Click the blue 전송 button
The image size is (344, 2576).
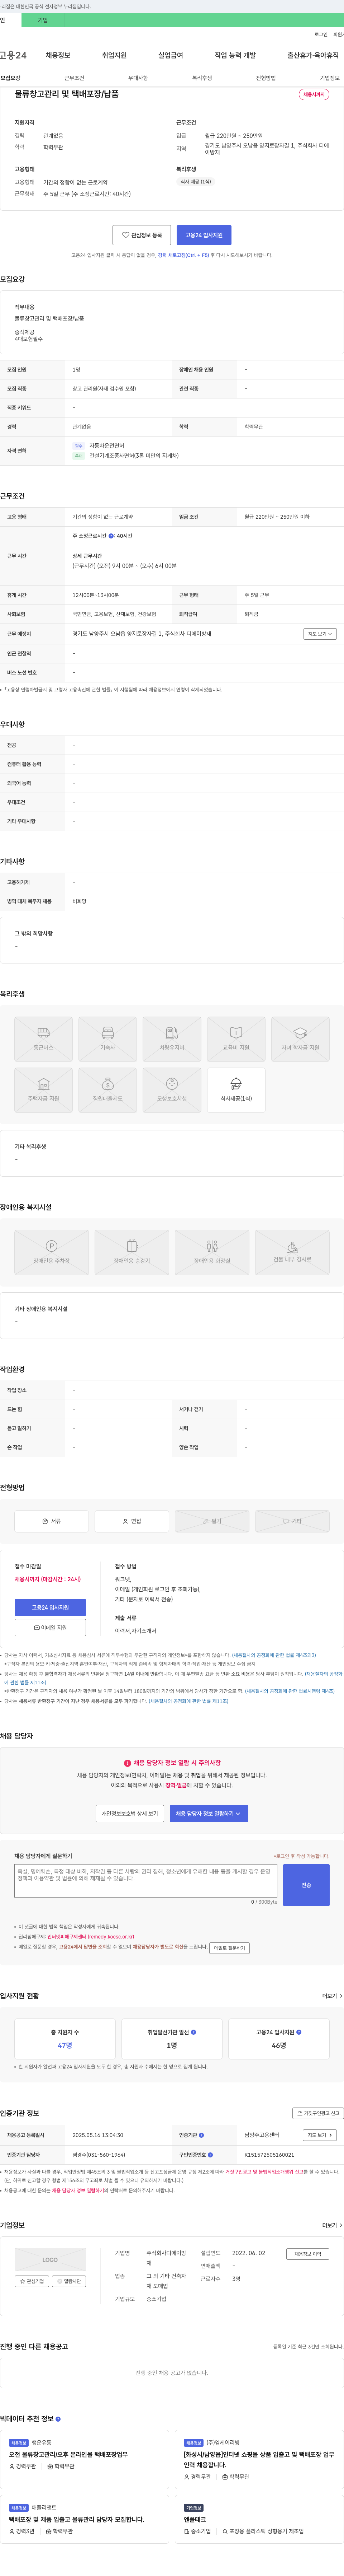[306, 1885]
